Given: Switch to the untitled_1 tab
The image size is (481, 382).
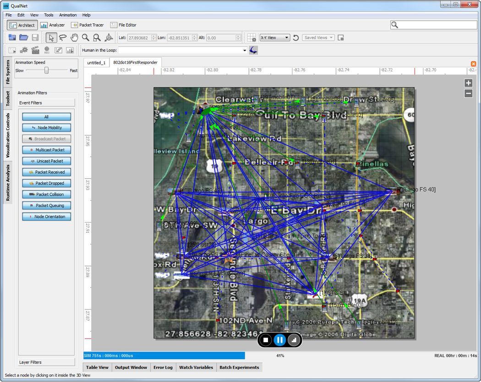Looking at the screenshot, I should tap(97, 63).
